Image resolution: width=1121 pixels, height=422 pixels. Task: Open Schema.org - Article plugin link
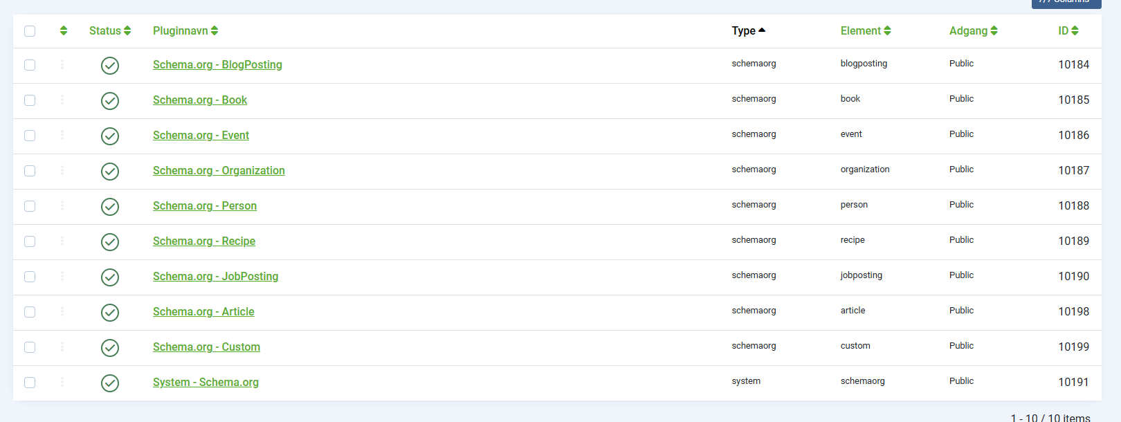(x=203, y=311)
